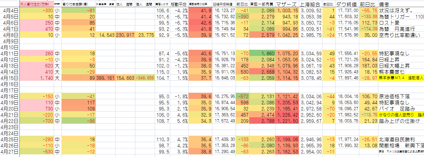Click the Mothers value 1,226.42

287,114
